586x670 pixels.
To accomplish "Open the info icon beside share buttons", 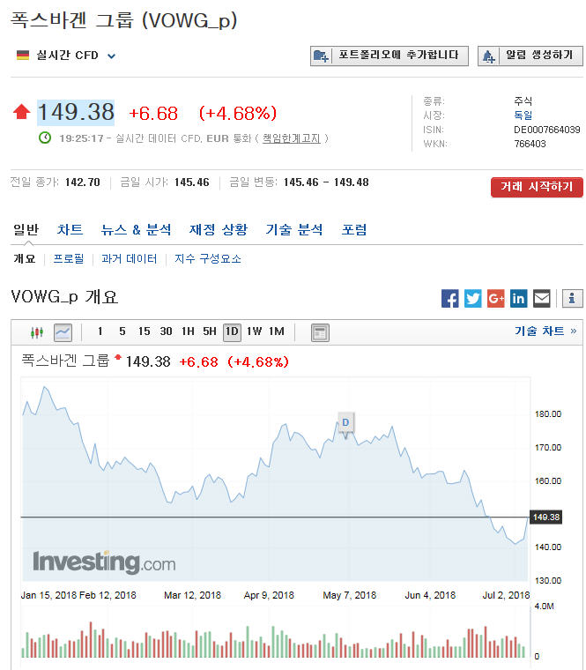I will (573, 299).
